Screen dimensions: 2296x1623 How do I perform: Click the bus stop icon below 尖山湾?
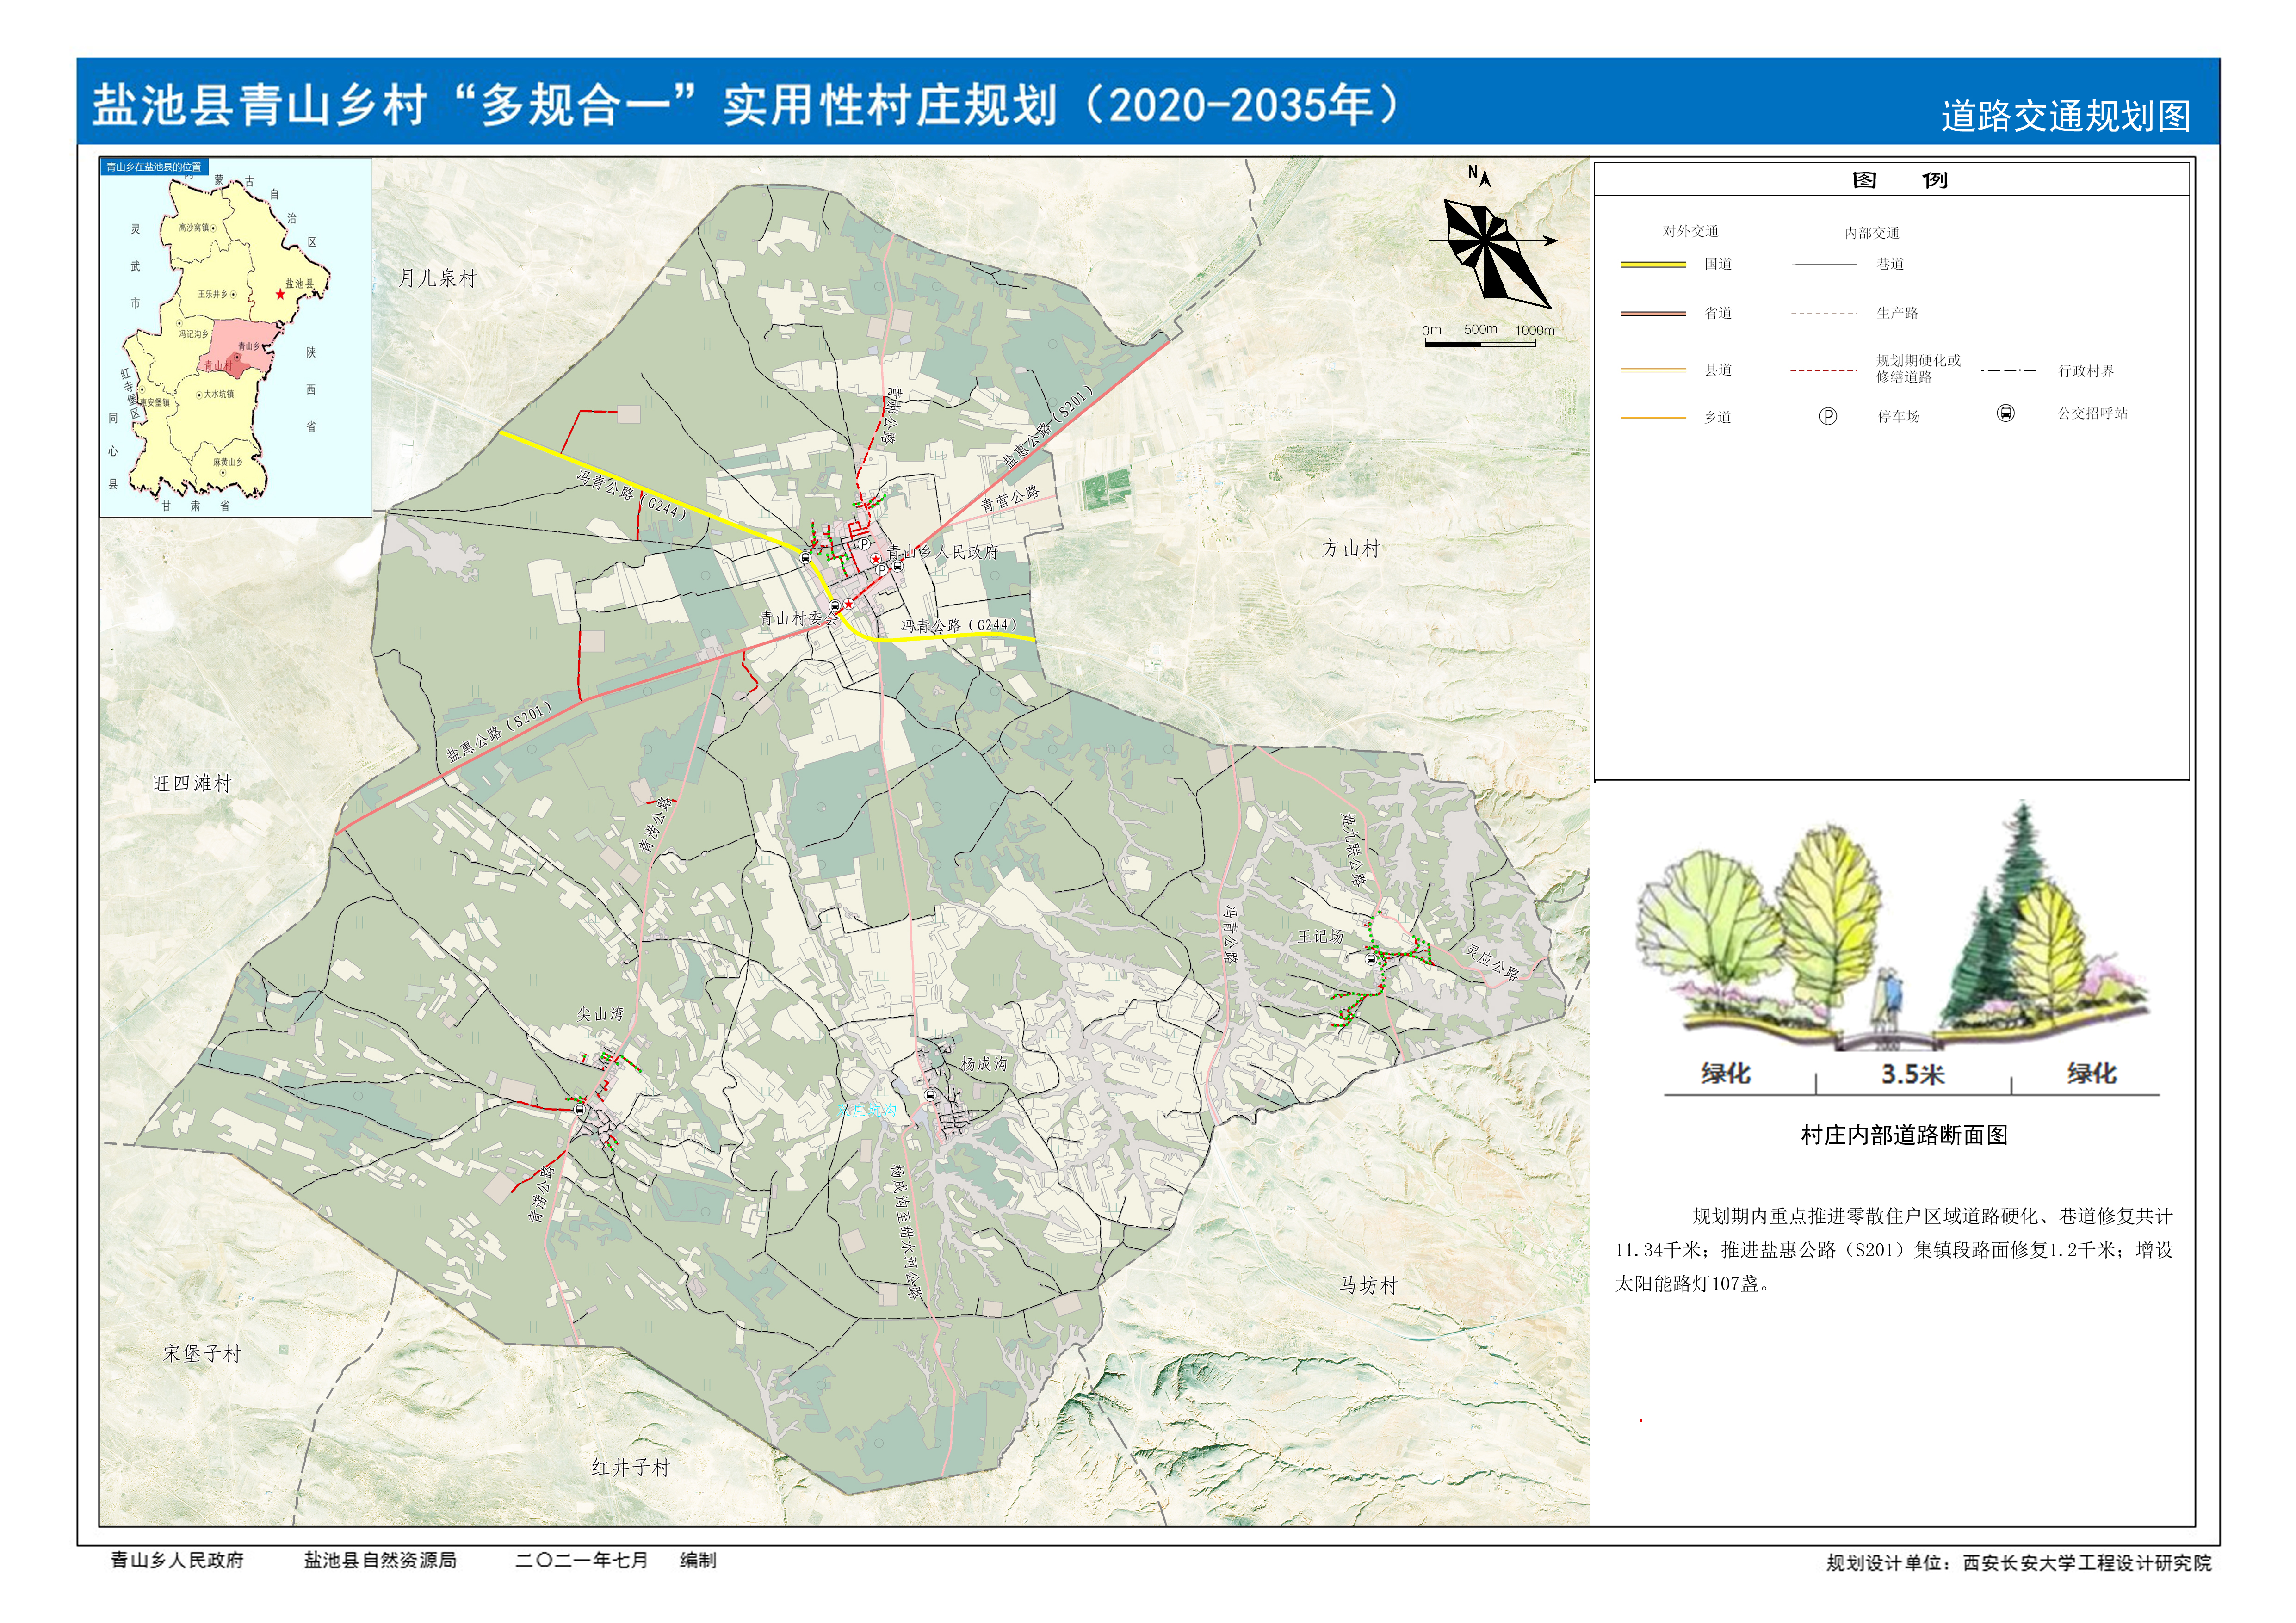579,1109
